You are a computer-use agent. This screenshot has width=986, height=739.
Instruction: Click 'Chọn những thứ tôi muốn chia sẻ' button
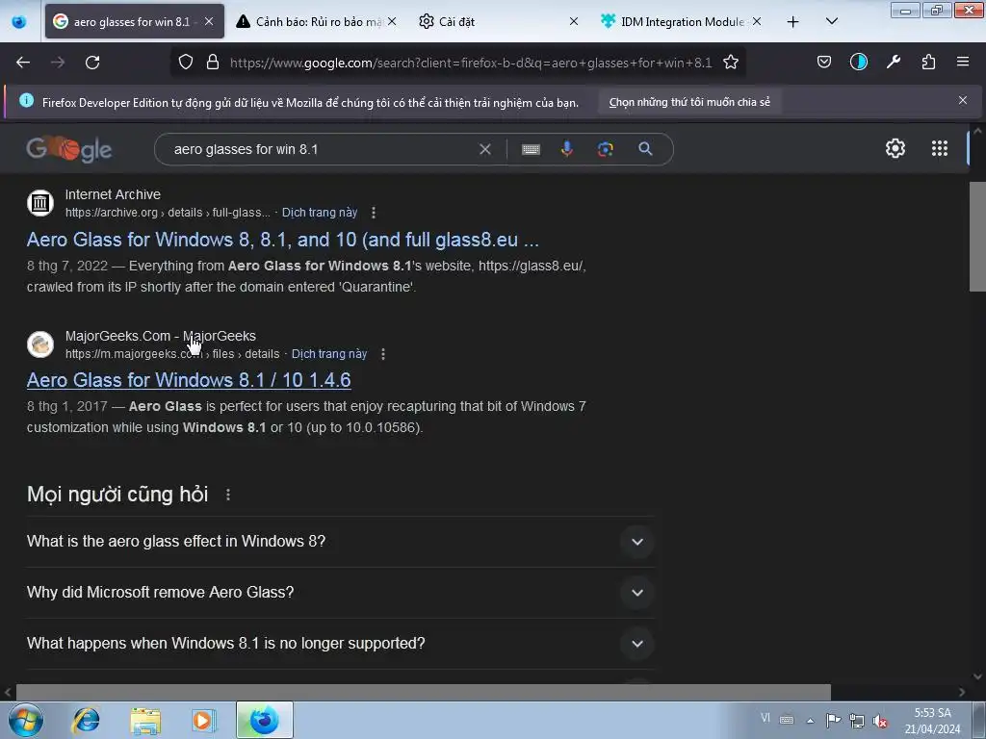[689, 102]
